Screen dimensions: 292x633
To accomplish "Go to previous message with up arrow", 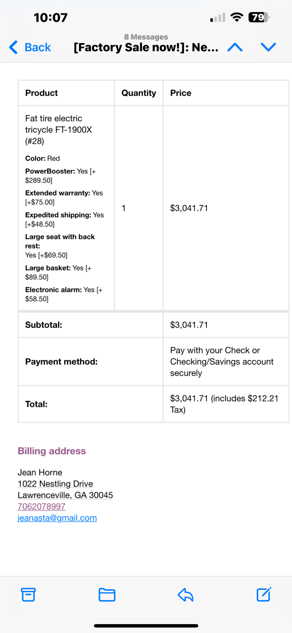I will click(235, 47).
